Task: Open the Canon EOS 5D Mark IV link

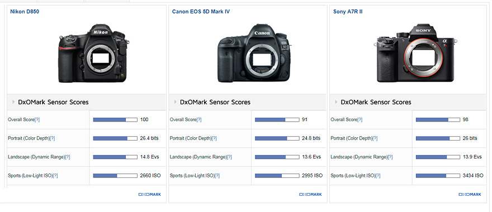Action: (x=201, y=12)
